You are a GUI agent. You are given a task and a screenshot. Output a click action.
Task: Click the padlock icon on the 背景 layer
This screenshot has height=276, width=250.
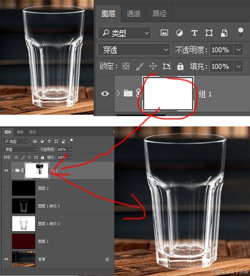click(107, 259)
